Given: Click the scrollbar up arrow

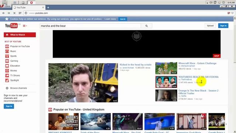Looking at the screenshot, I should coord(235,18).
